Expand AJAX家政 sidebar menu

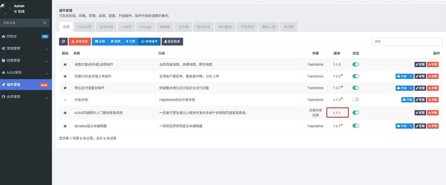pos(26,72)
